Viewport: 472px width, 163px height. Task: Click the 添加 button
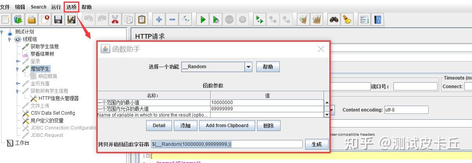point(186,126)
